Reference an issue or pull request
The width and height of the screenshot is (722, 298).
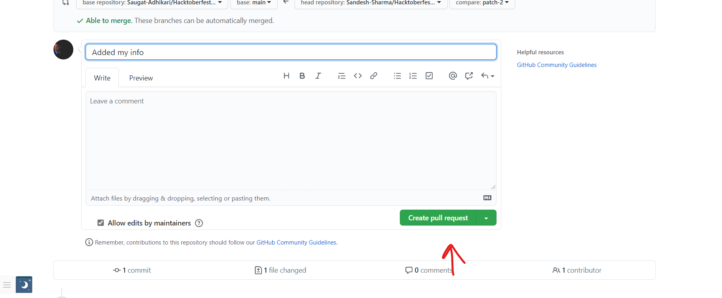point(469,76)
